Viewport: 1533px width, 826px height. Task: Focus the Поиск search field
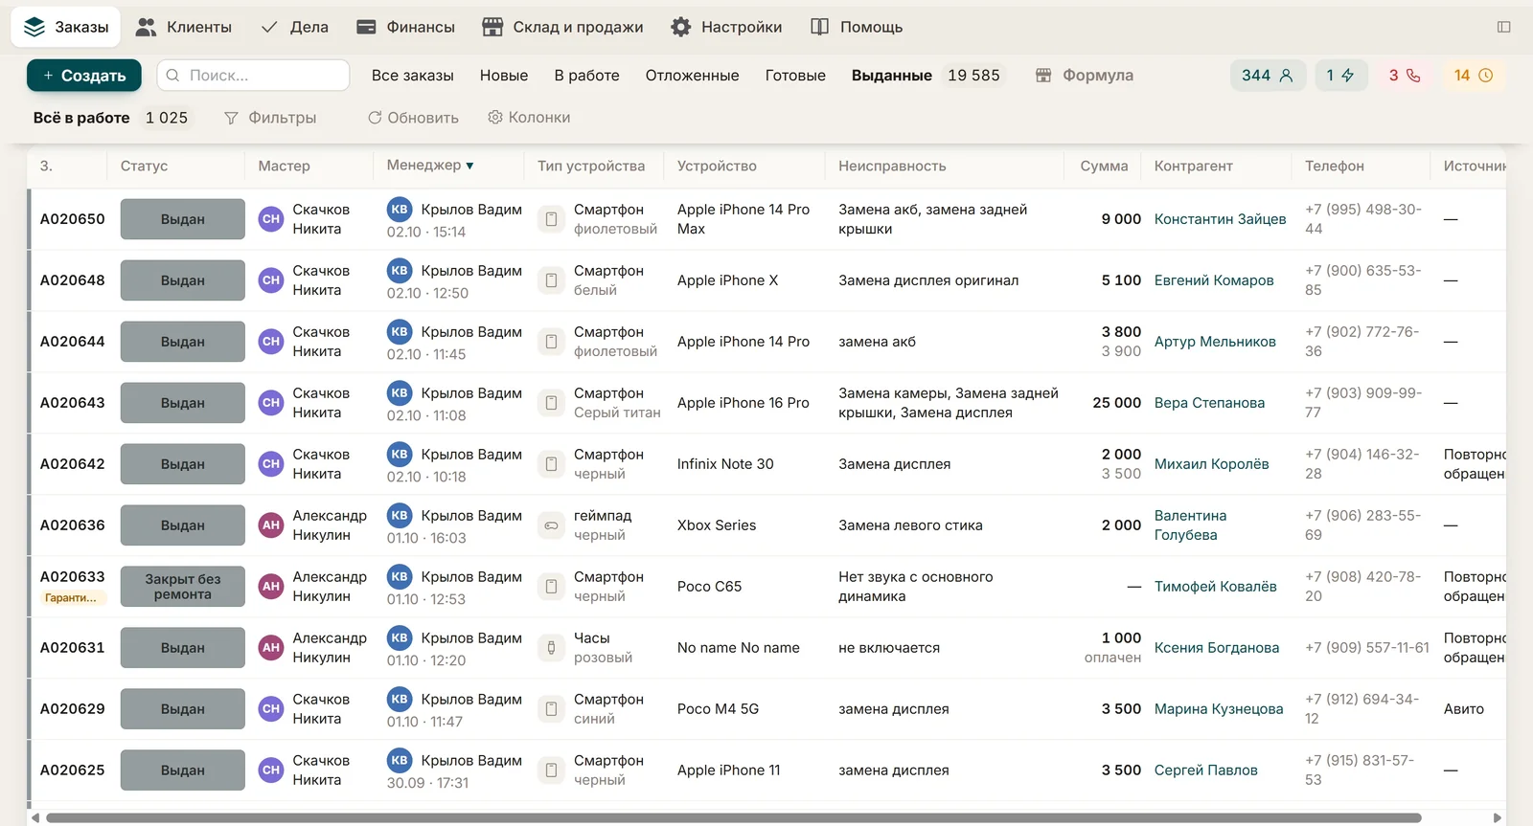coord(253,76)
